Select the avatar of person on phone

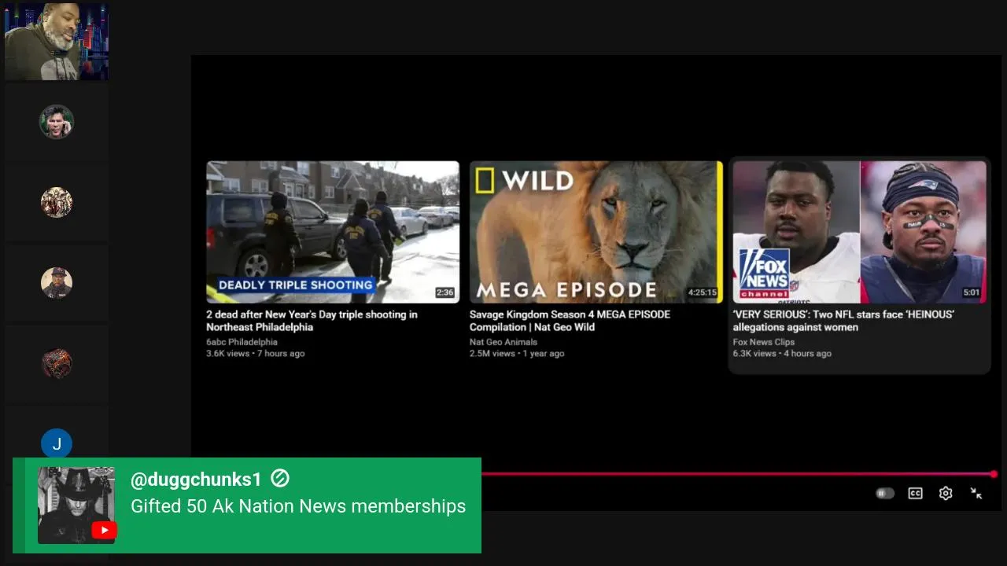click(x=57, y=122)
